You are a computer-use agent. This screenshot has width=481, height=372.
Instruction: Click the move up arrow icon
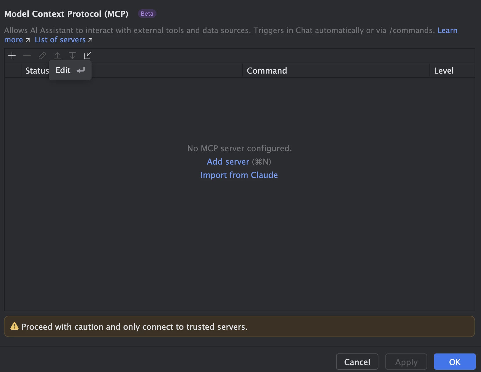tap(57, 55)
